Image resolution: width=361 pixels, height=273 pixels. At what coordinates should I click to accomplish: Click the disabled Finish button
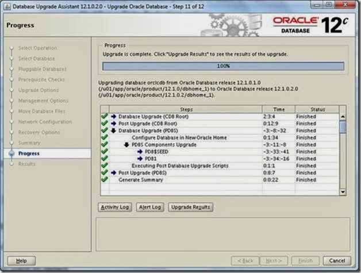(x=305, y=261)
